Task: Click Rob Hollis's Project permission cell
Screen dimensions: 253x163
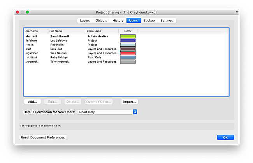Action: click(93, 45)
